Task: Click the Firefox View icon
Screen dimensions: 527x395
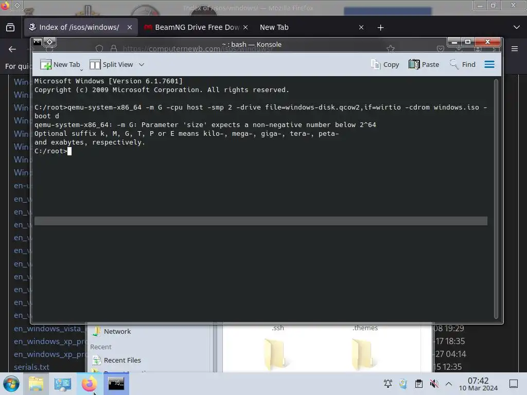Action: tap(10, 27)
